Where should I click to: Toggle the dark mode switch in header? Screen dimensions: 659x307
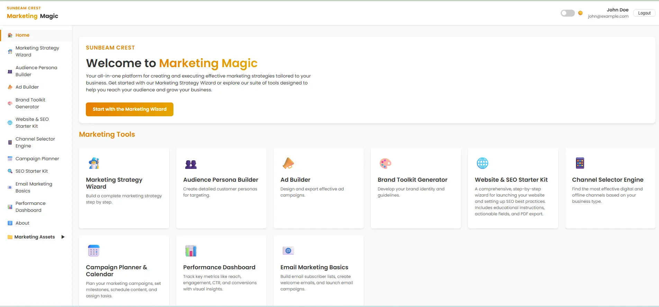coord(567,13)
